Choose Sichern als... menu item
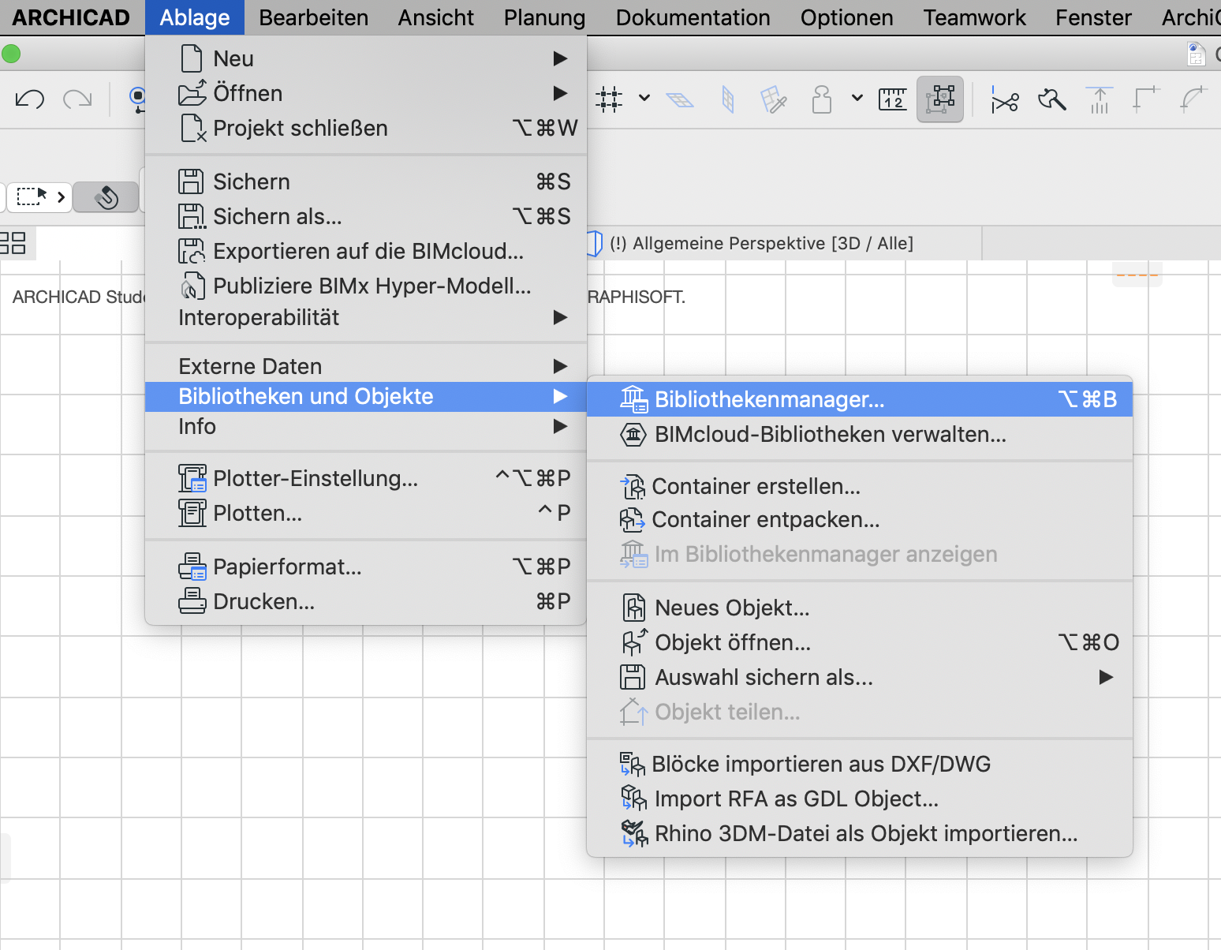Image resolution: width=1221 pixels, height=950 pixels. [x=366, y=216]
